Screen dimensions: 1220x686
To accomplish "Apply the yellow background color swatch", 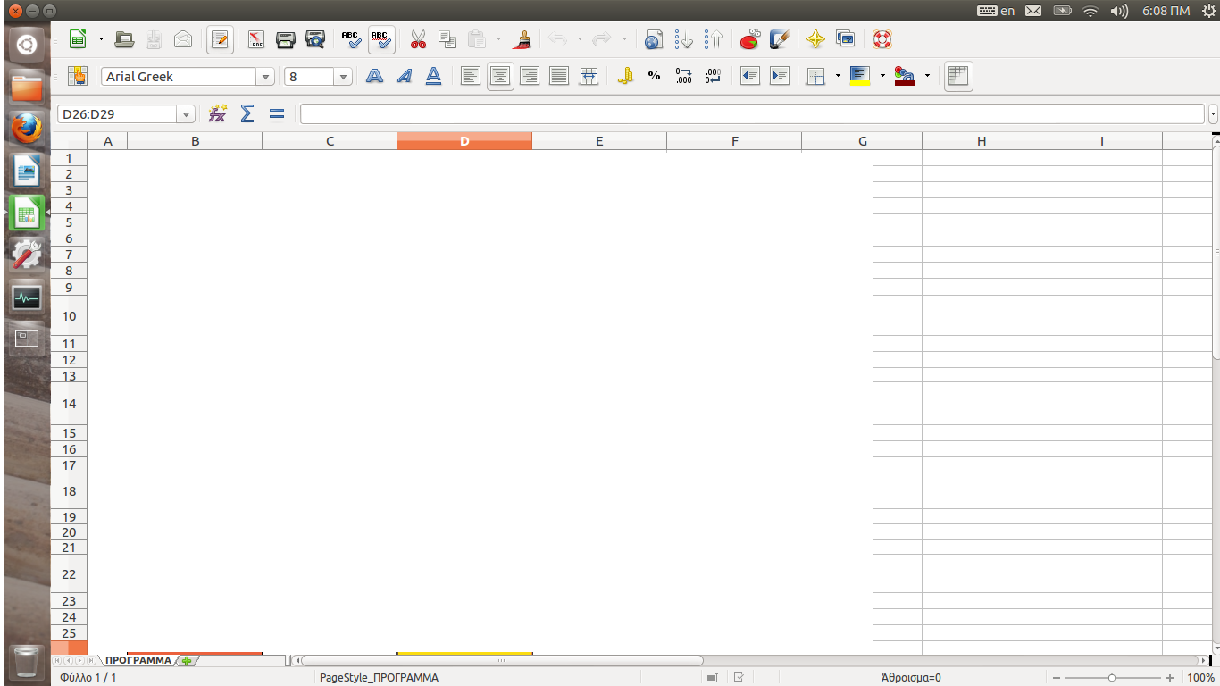I will 860,77.
